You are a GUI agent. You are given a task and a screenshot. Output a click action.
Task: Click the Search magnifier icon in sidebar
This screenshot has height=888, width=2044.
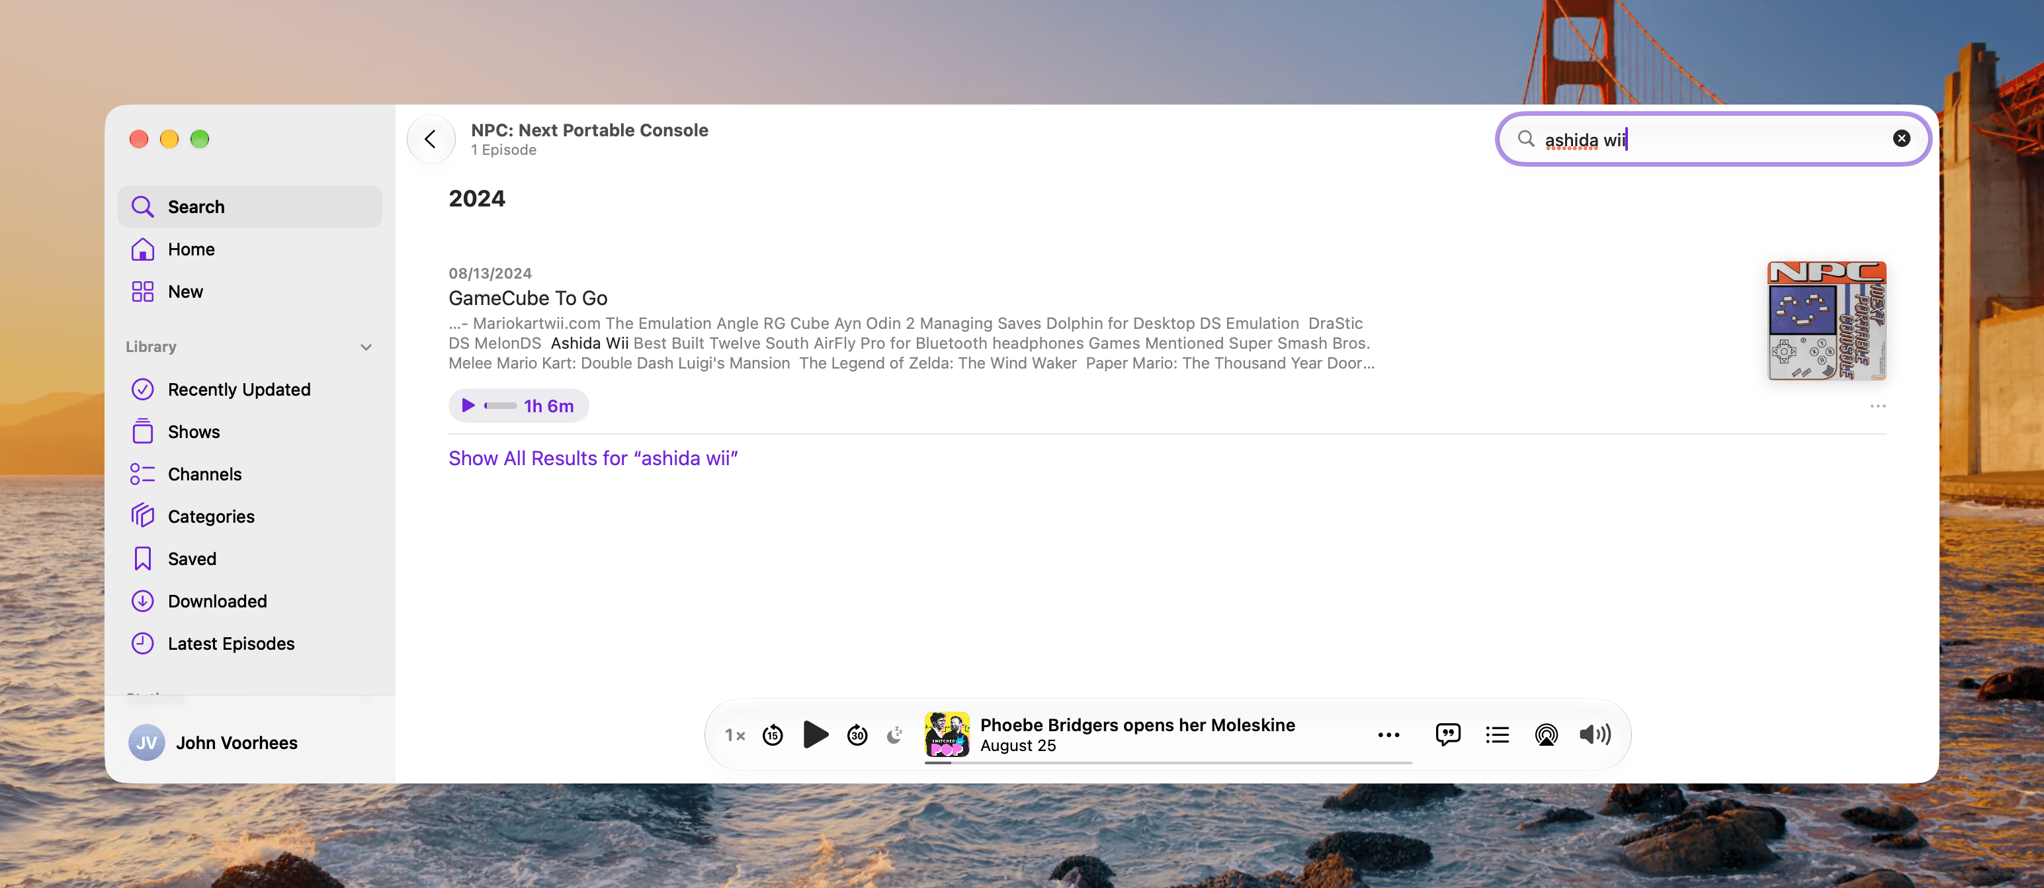coord(142,206)
